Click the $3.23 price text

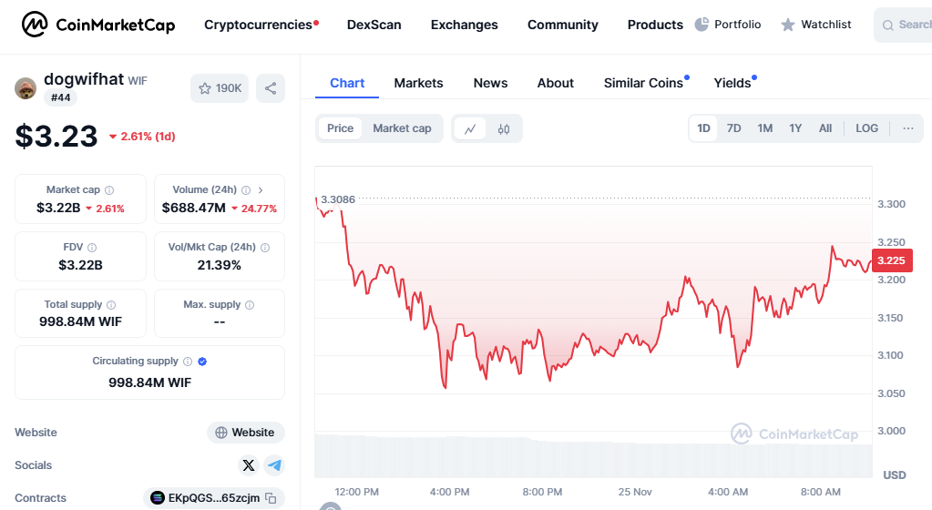(56, 136)
